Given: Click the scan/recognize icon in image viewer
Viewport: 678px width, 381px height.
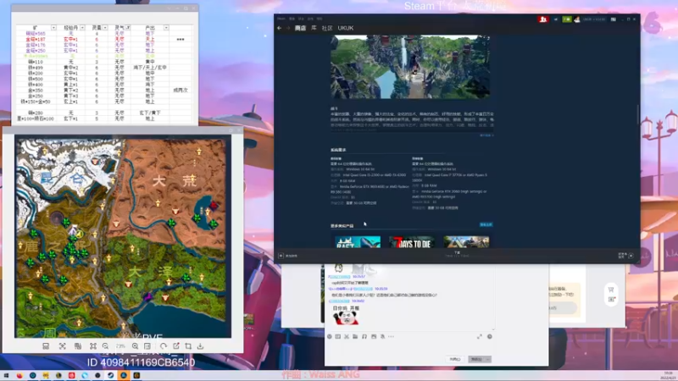Looking at the screenshot, I should pyautogui.click(x=62, y=346).
